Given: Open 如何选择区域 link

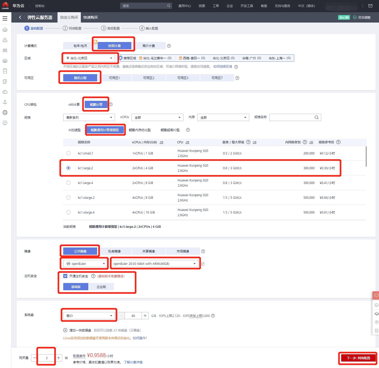Looking at the screenshot, I should 223,67.
